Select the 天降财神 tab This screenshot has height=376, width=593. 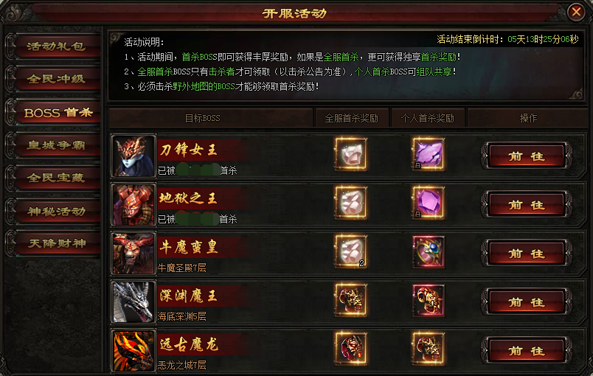[55, 243]
